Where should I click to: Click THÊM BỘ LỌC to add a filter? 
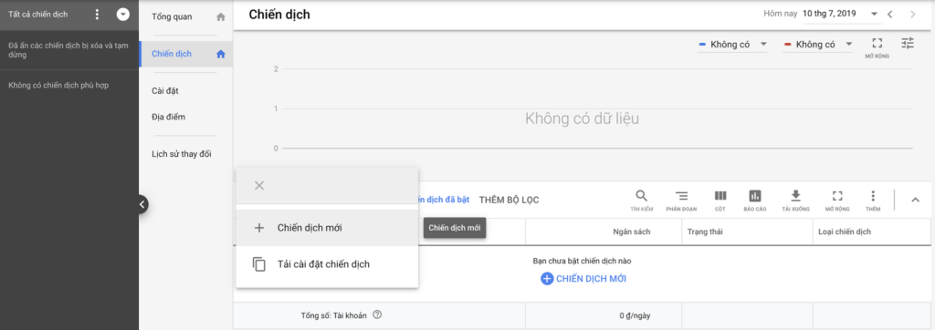pos(510,201)
